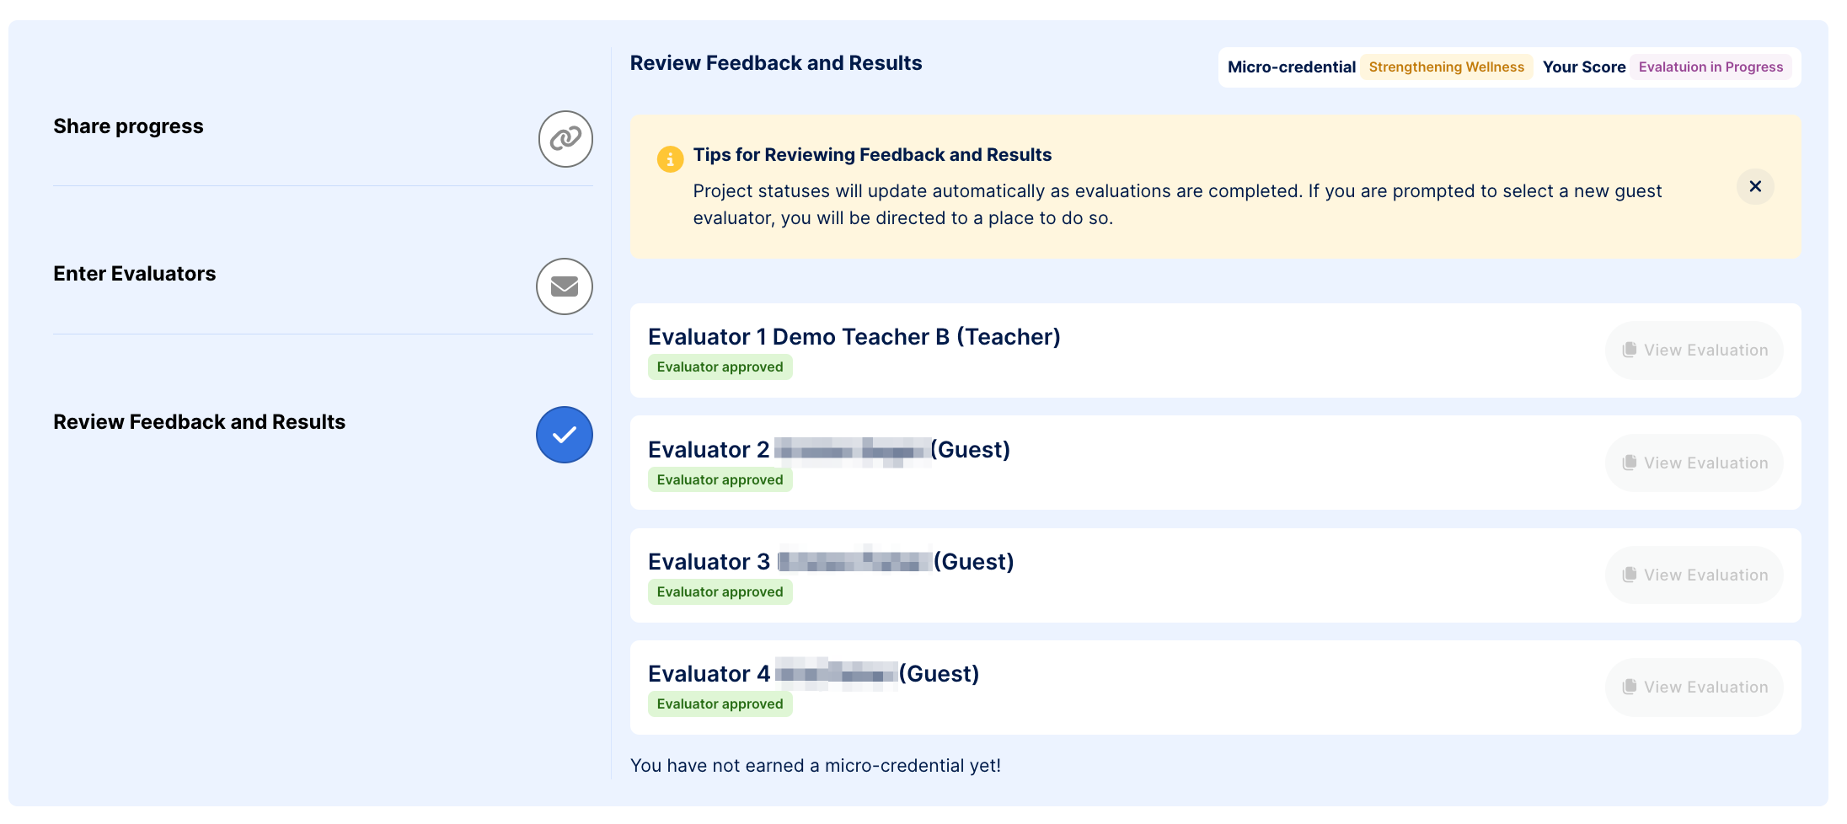Image resolution: width=1847 pixels, height=824 pixels.
Task: View Evaluation for Evaluator 3
Action: tap(1694, 575)
